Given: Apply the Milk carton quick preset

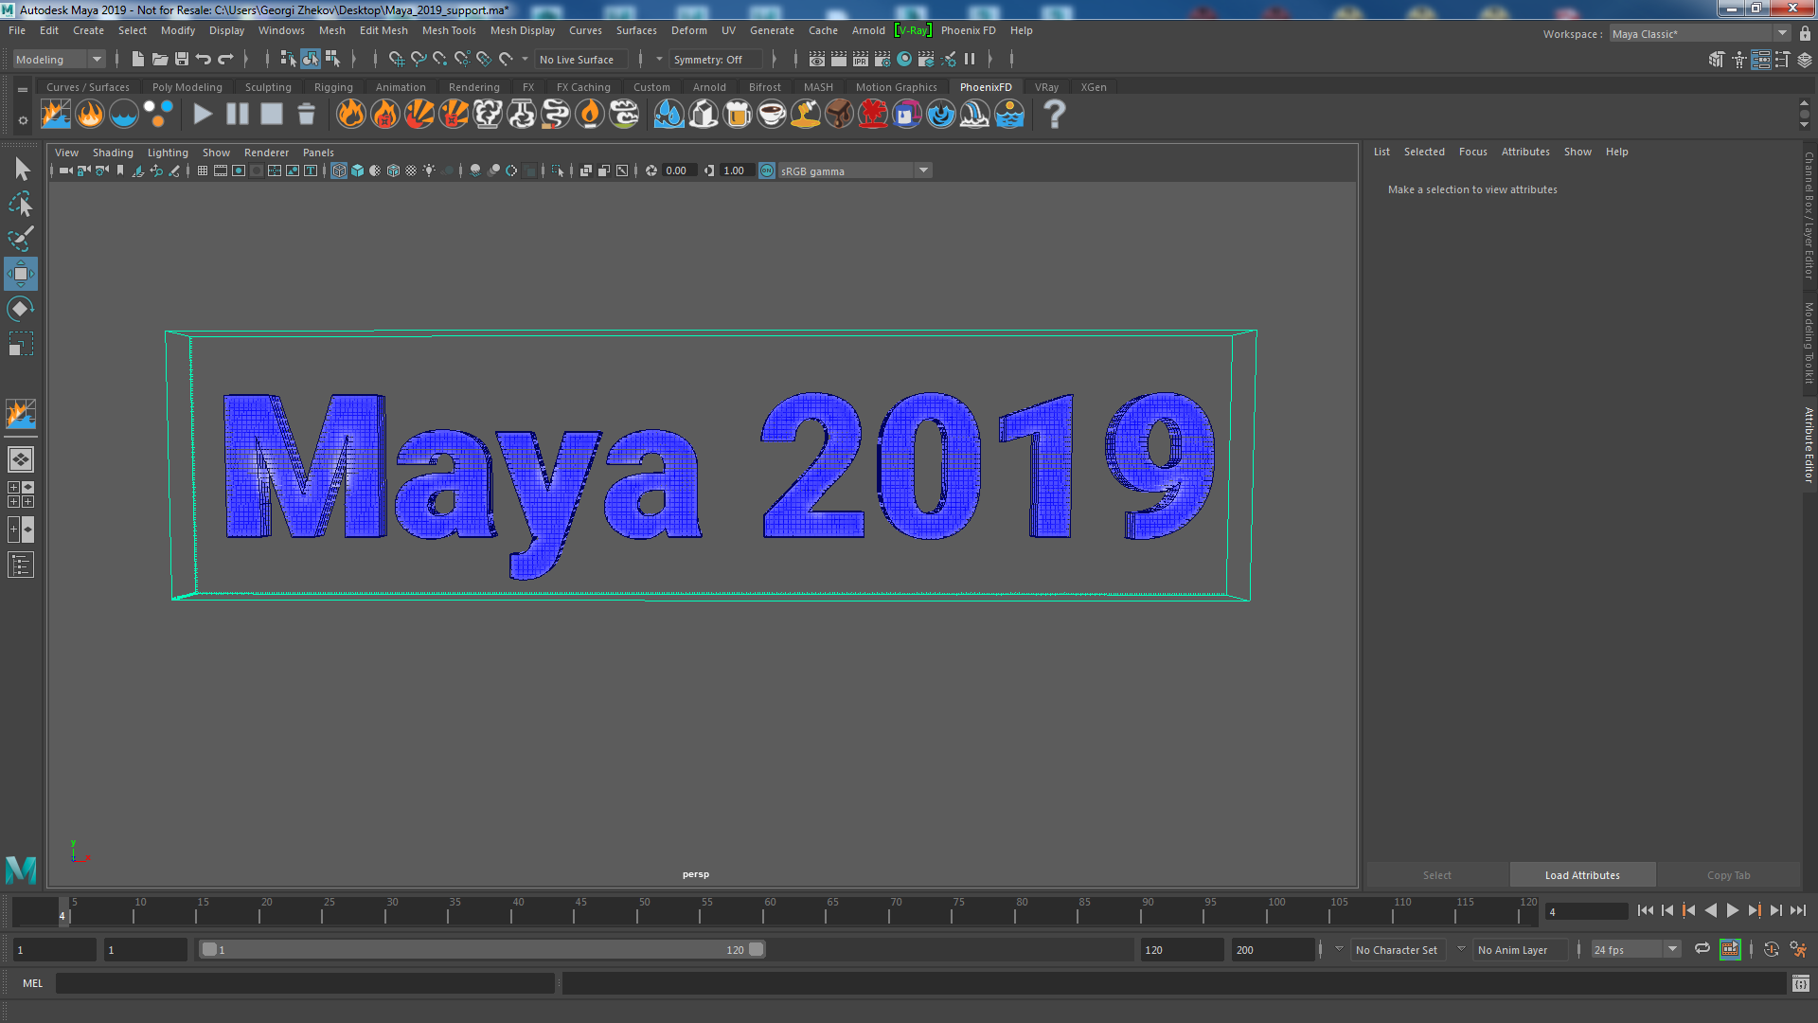Looking at the screenshot, I should (x=703, y=115).
